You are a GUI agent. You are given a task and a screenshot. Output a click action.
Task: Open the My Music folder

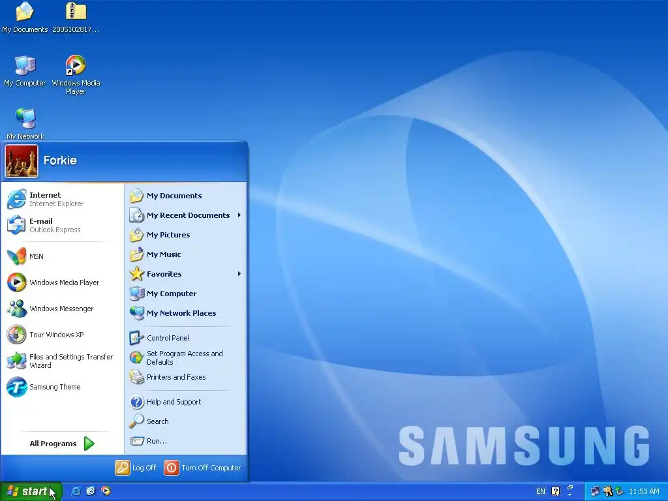point(186,254)
